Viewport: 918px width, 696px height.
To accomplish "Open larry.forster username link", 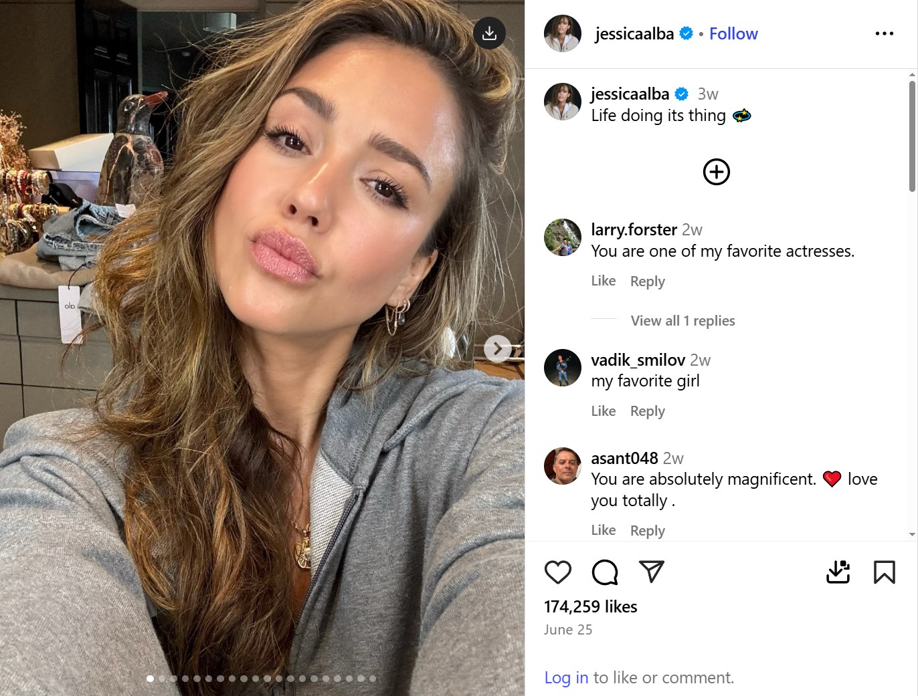I will tap(634, 230).
